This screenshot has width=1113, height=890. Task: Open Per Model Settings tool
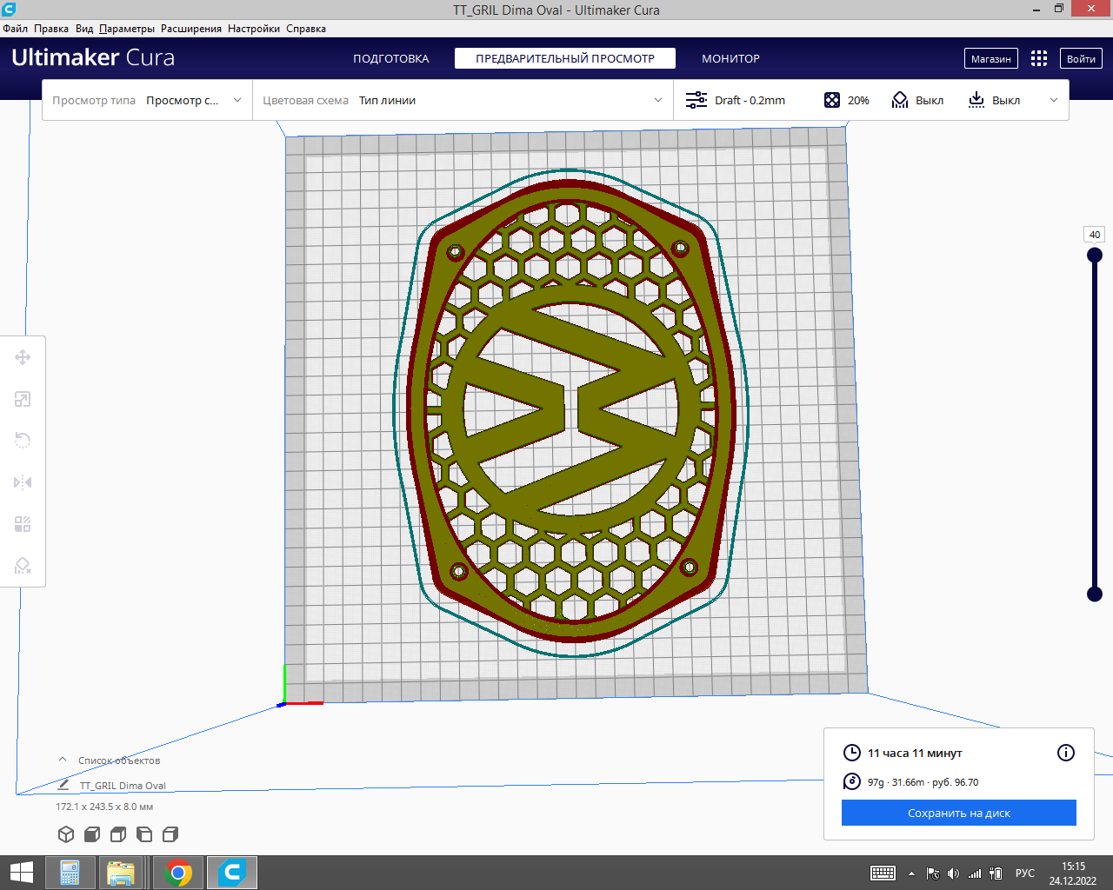(x=23, y=524)
